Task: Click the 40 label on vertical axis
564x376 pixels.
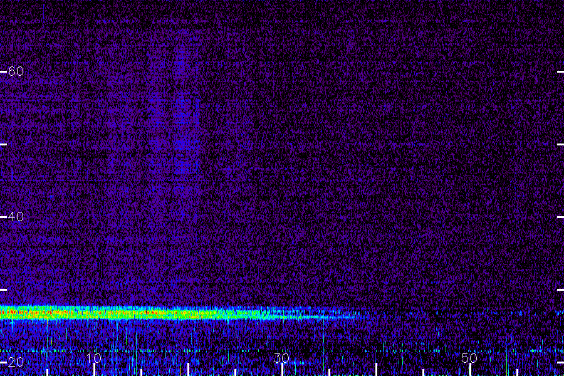Action: (x=16, y=217)
